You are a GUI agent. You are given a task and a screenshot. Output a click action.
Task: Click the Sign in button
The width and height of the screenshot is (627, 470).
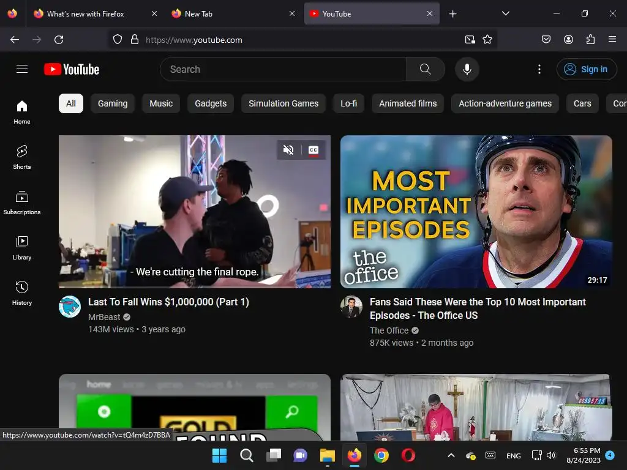(x=586, y=69)
